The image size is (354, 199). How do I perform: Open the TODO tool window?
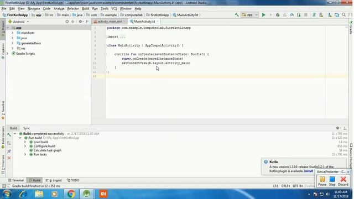[x=73, y=180]
